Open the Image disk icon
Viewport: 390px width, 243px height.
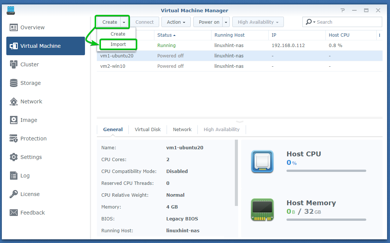pyautogui.click(x=14, y=120)
